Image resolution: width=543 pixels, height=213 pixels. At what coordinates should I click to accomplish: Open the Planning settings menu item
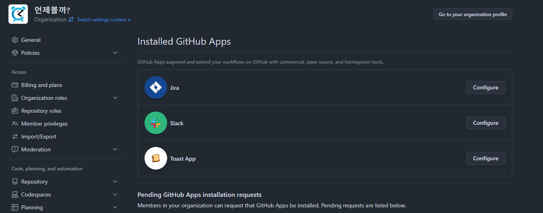[32, 207]
